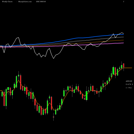
Task: Click the 'in 5 Days' label
Action: pyautogui.click(x=129, y=88)
